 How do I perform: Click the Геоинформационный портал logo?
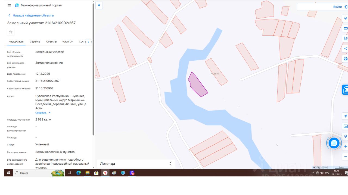click(x=38, y=5)
